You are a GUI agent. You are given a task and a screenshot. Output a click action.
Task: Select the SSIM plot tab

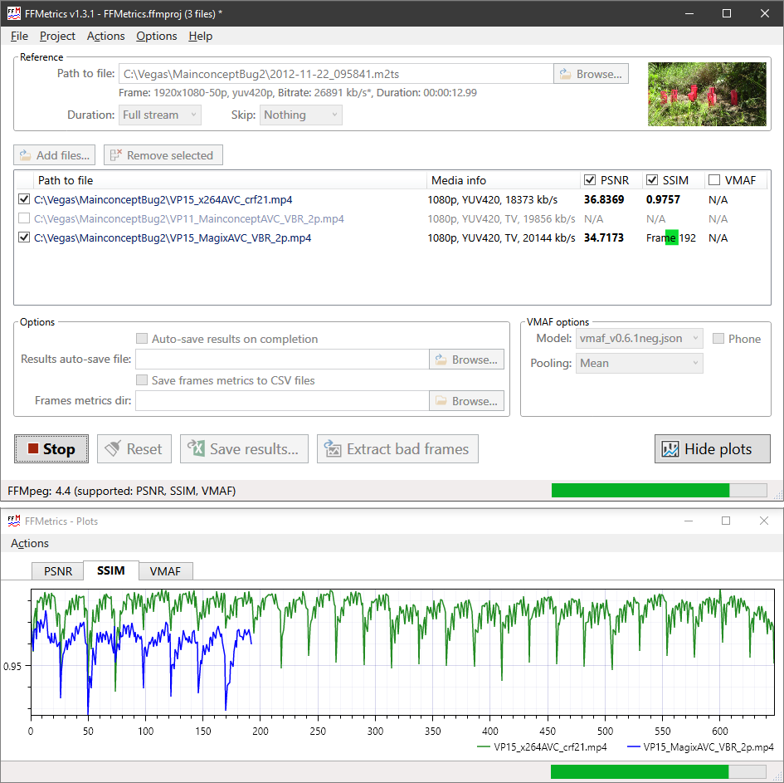point(111,570)
